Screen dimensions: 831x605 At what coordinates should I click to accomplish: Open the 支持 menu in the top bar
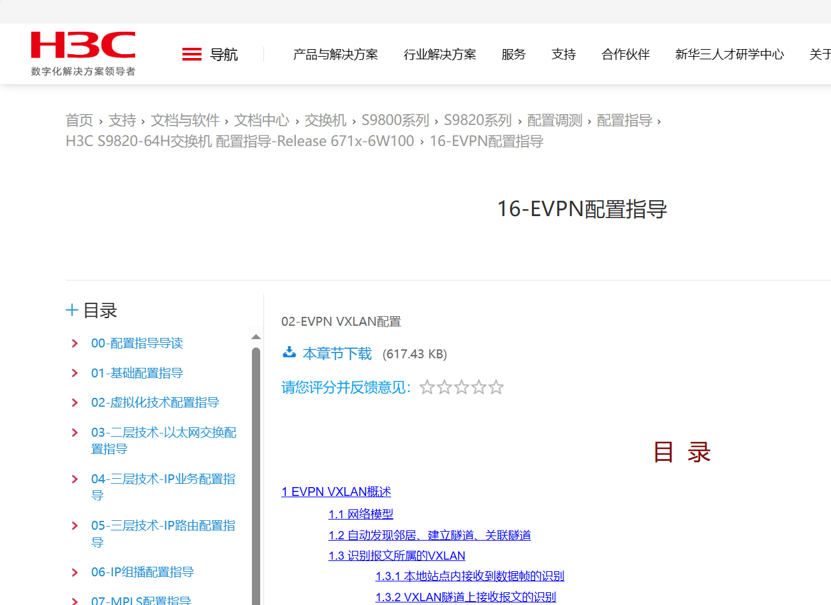pyautogui.click(x=564, y=55)
